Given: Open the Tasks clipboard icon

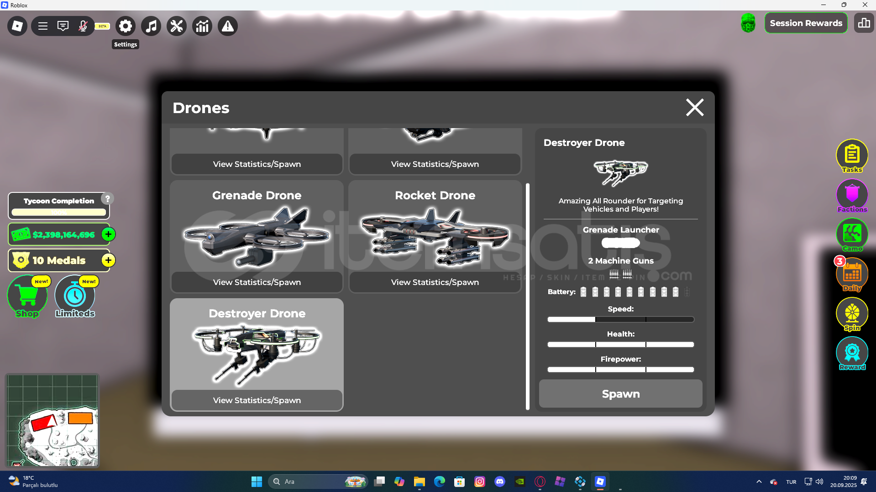Looking at the screenshot, I should (x=852, y=156).
